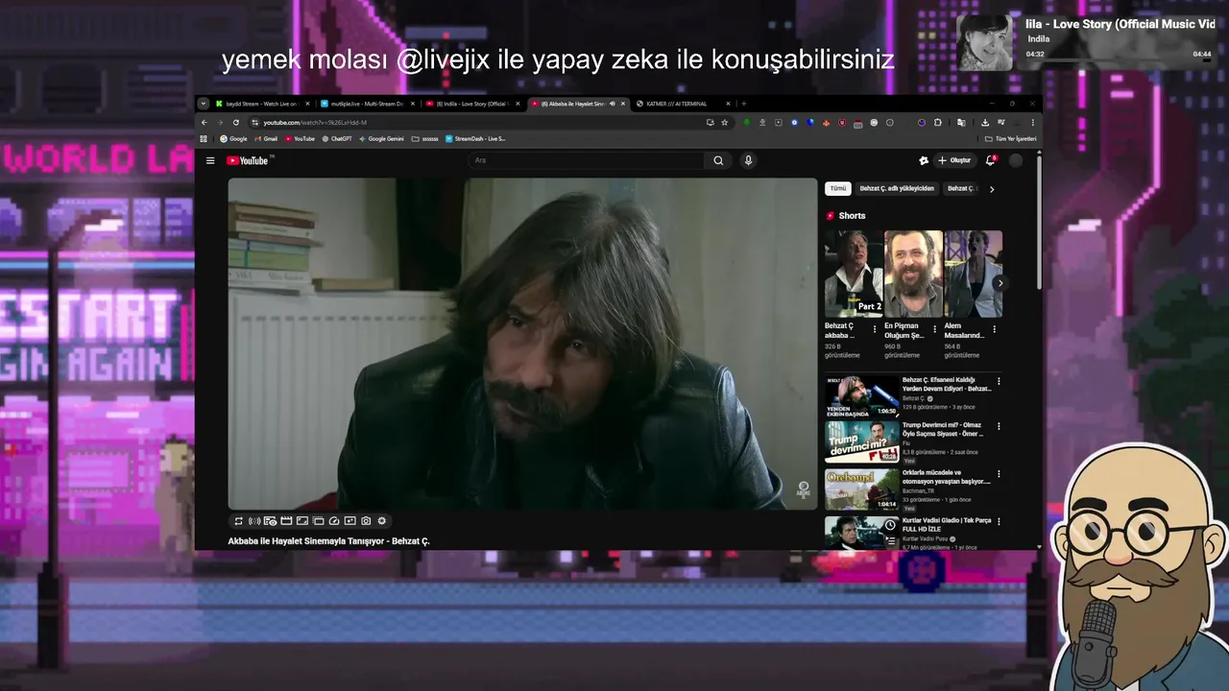Open options for 'Alem Masalarınd...' short
This screenshot has height=691, width=1229.
[994, 329]
